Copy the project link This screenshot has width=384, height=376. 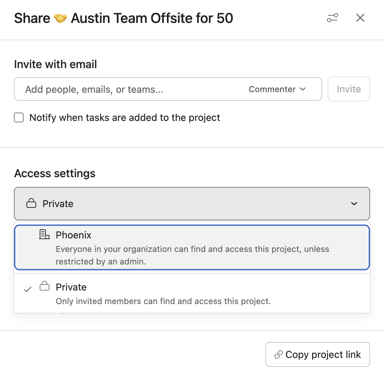(x=318, y=354)
